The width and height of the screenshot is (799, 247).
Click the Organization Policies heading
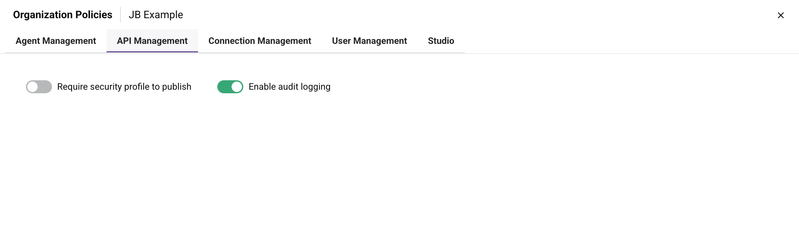pos(62,15)
